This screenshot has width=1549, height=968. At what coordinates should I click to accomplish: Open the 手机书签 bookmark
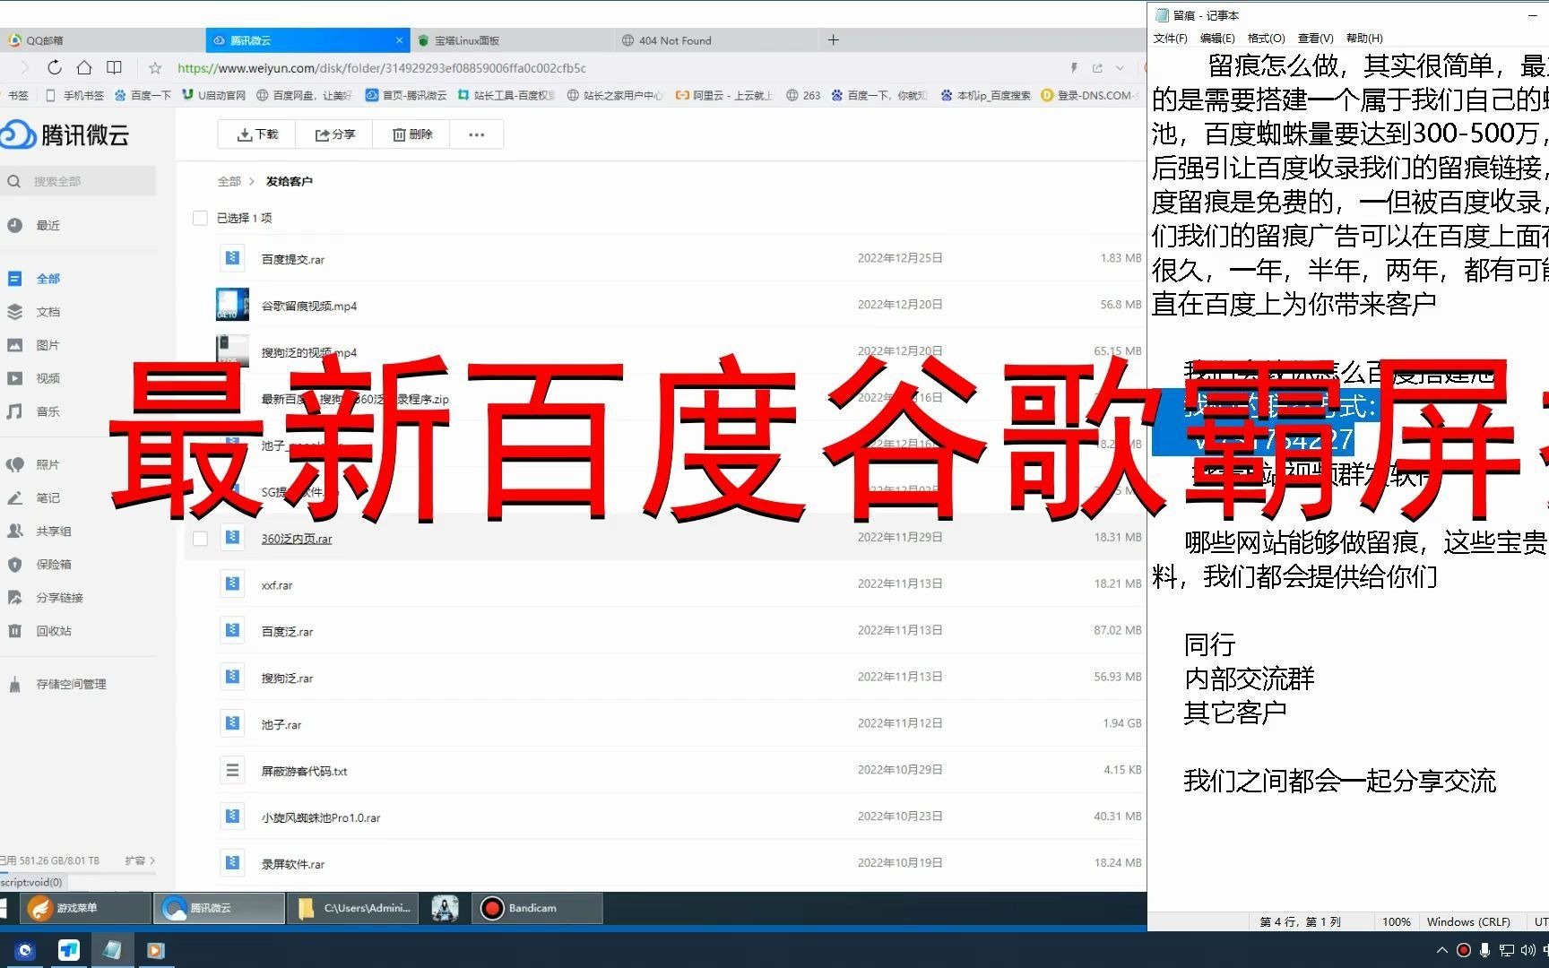click(75, 95)
